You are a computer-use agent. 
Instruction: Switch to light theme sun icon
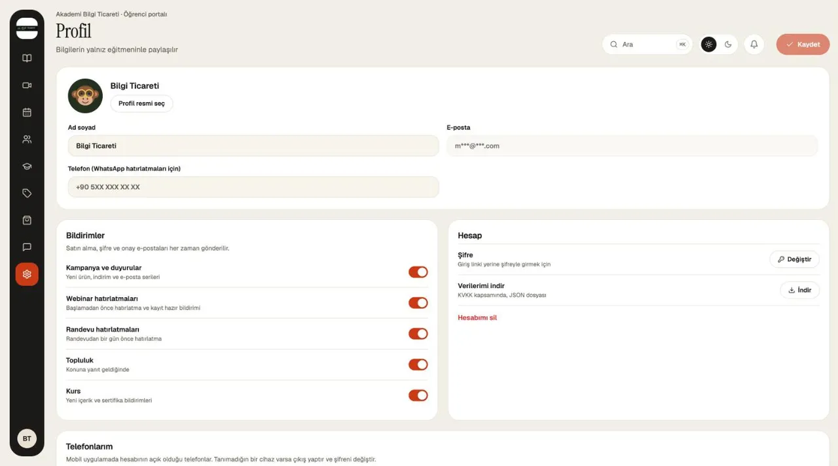tap(709, 45)
